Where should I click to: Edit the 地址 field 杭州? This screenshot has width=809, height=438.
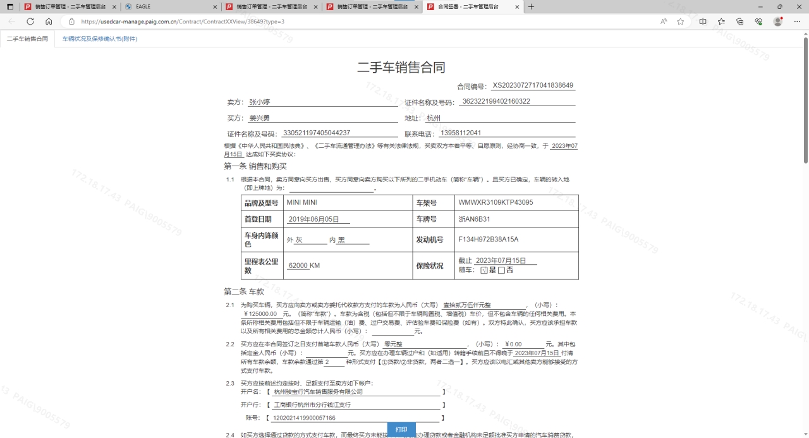(500, 118)
